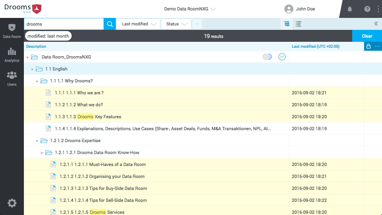This screenshot has height=215, width=382.
Task: Collapse 1.2.1 Drooms Data Room Know-How folder
Action: point(42,153)
